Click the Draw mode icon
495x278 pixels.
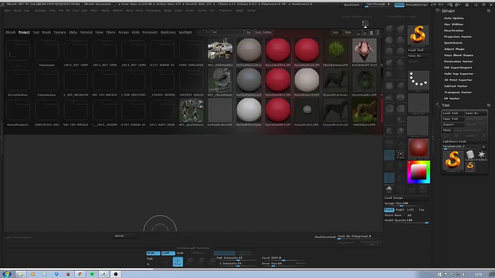click(x=178, y=262)
